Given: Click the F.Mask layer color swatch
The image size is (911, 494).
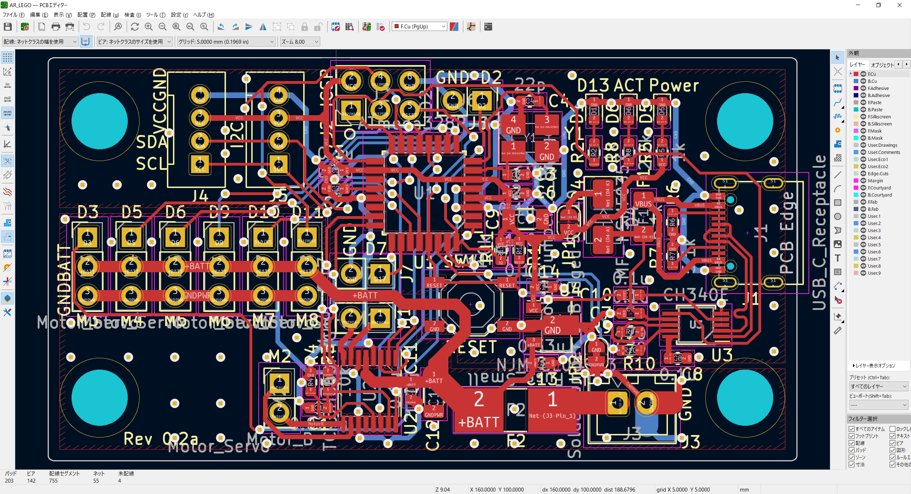Looking at the screenshot, I should 856,131.
